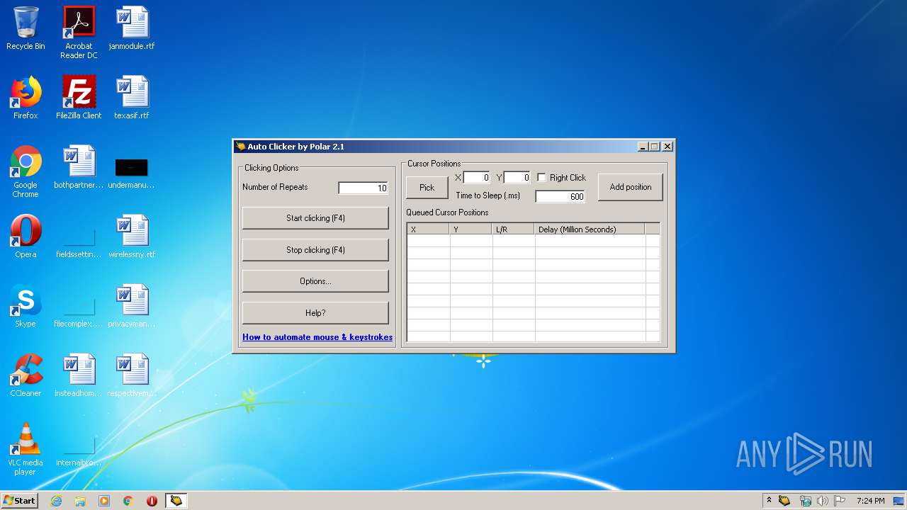Select VLC media player desktop icon
907x510 pixels.
point(26,450)
